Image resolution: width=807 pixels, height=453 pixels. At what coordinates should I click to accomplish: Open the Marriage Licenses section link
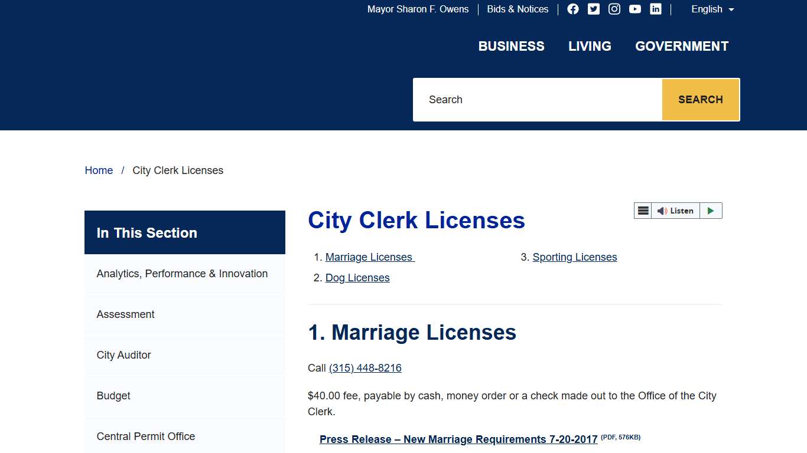tap(369, 257)
